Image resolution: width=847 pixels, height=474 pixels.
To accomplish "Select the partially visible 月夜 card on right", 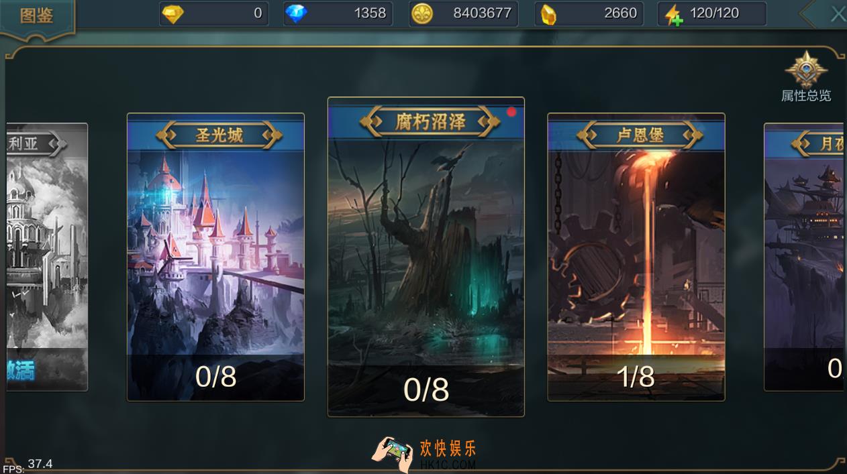I will pos(803,257).
